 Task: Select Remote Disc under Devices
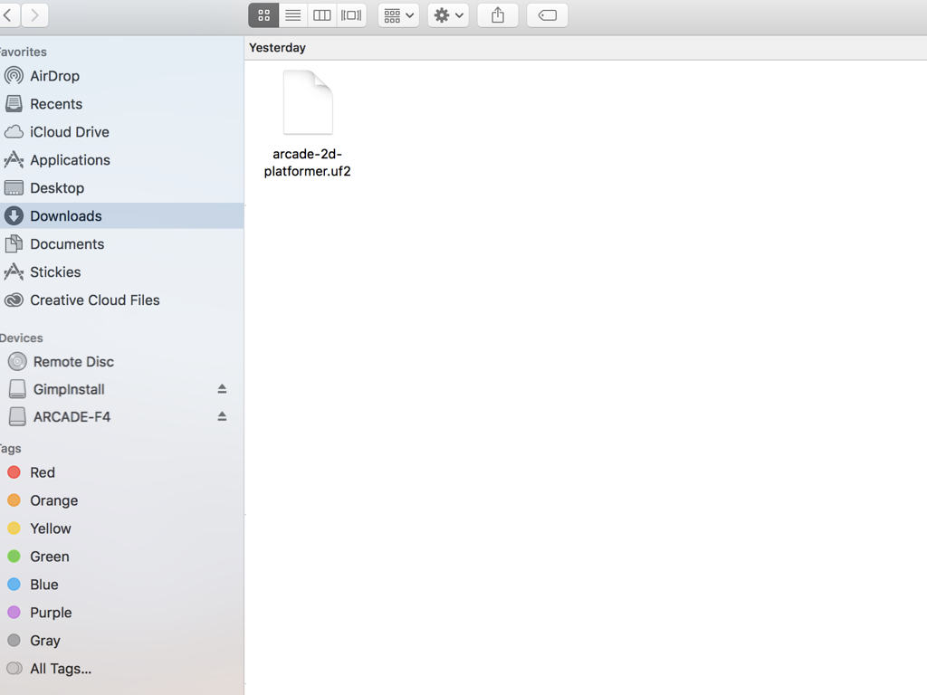pyautogui.click(x=122, y=362)
